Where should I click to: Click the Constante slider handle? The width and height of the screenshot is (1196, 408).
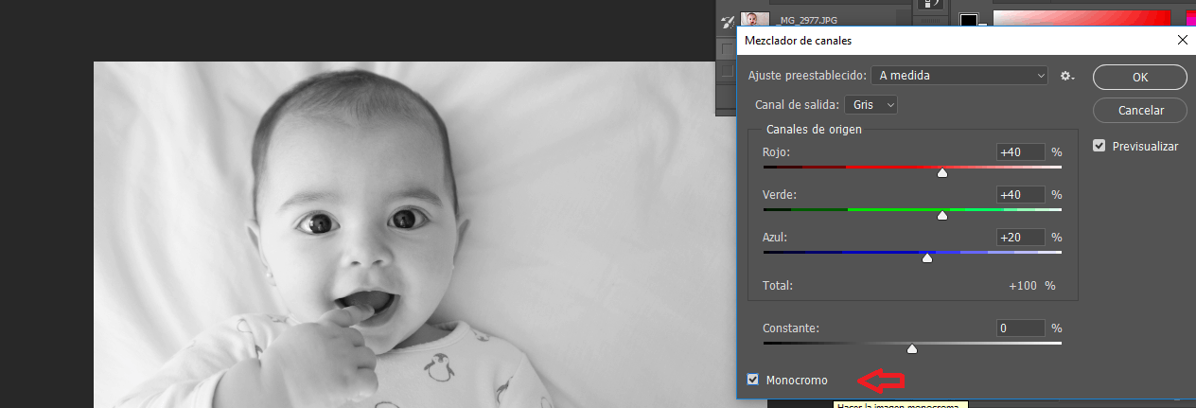coord(911,348)
